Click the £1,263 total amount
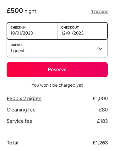The height and width of the screenshot is (151, 114). pyautogui.click(x=100, y=143)
